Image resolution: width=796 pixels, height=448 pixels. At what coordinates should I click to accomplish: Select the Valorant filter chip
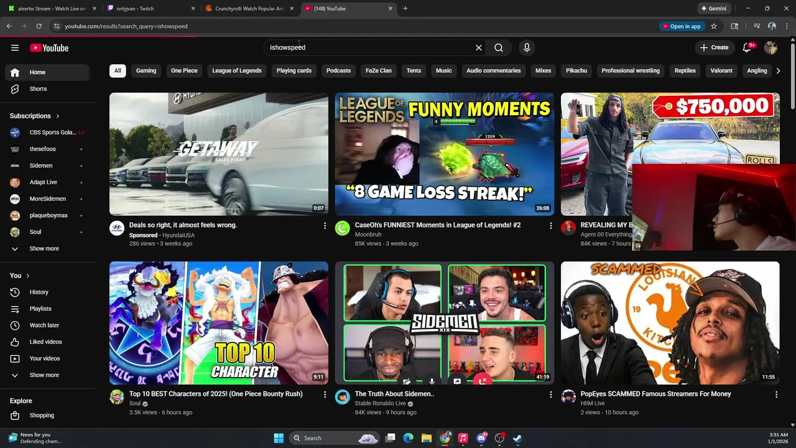tap(721, 70)
